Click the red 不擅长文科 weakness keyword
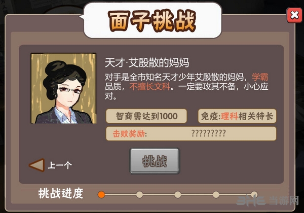Screen dimensions: 304x213 click(150, 87)
